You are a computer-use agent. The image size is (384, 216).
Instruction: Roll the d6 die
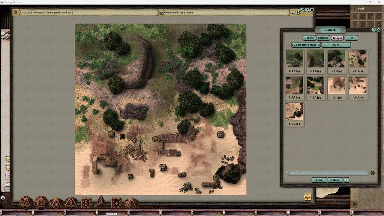(86, 203)
